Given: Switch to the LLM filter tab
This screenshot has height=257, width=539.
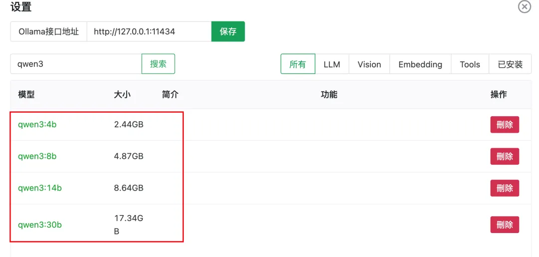Looking at the screenshot, I should pyautogui.click(x=332, y=64).
